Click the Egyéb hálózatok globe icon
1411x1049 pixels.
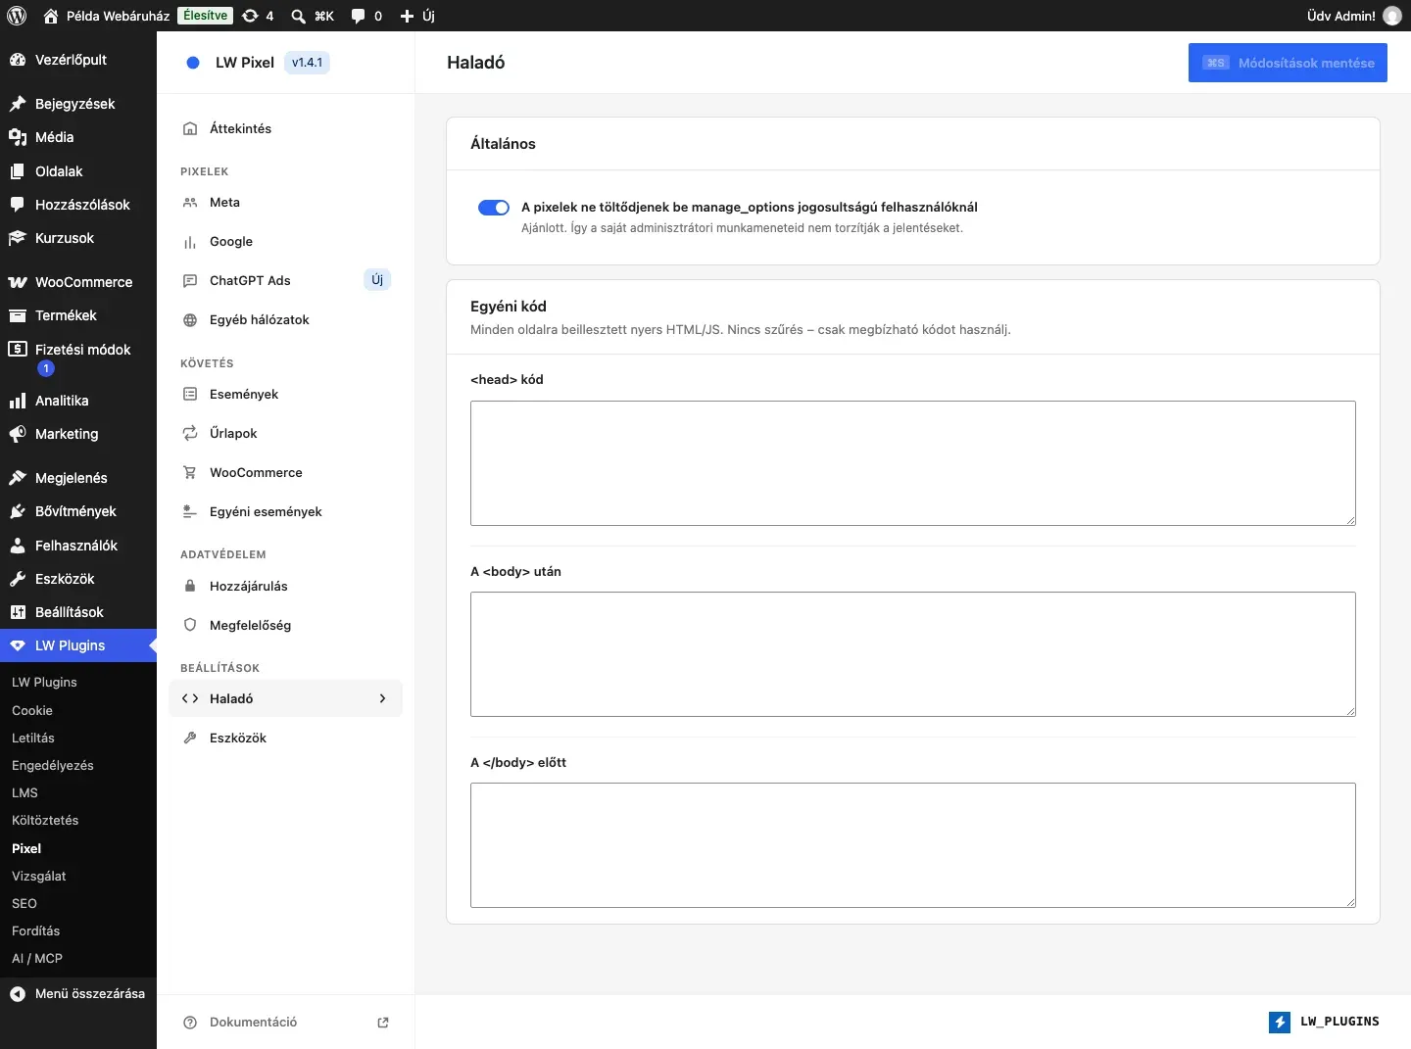point(190,319)
